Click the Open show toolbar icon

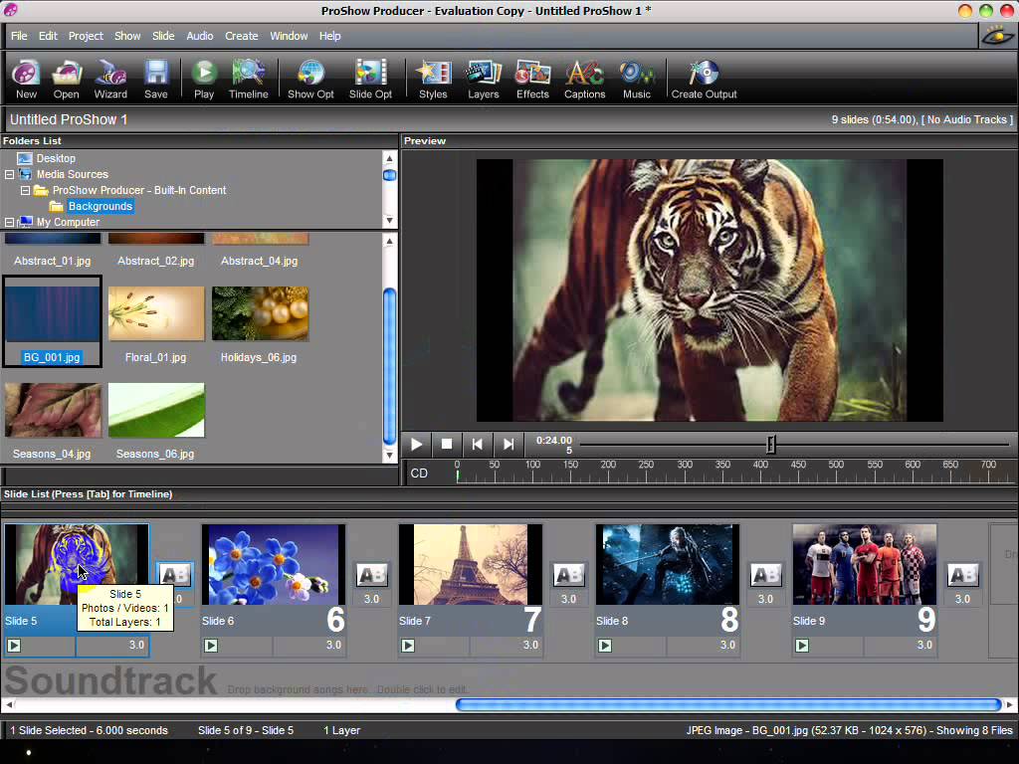click(x=67, y=80)
